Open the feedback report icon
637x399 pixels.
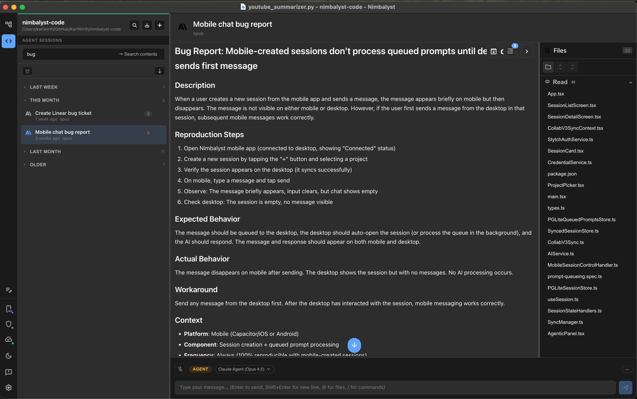(9, 372)
